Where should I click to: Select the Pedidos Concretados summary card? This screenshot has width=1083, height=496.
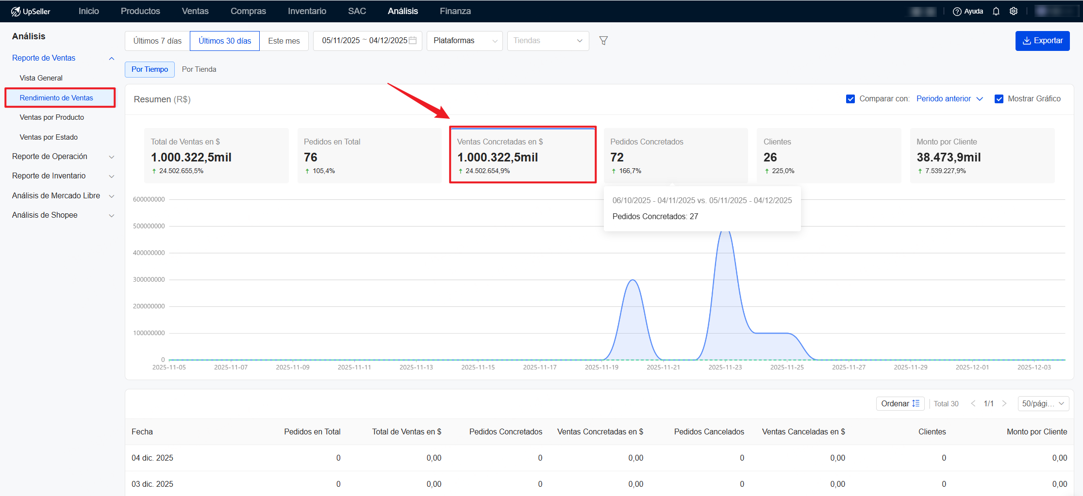click(676, 156)
